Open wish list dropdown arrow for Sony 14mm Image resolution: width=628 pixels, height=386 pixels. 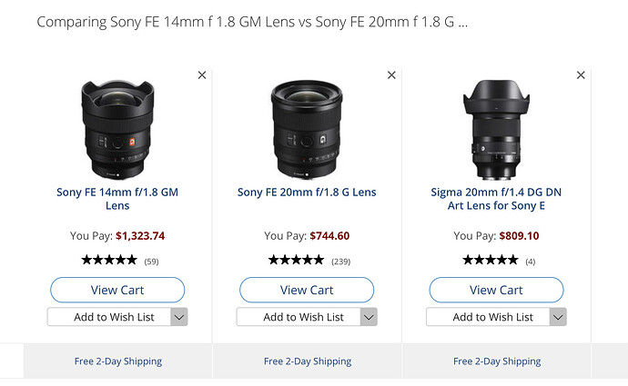[x=179, y=317]
